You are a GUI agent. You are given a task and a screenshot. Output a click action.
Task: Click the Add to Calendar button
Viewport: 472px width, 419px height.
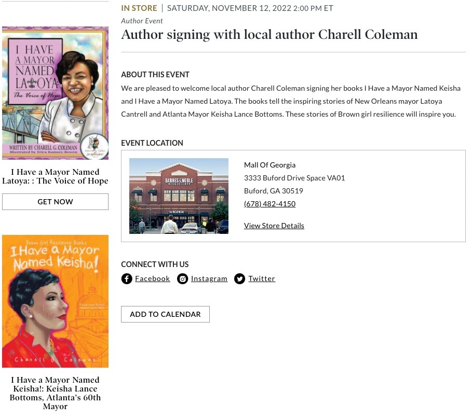165,314
